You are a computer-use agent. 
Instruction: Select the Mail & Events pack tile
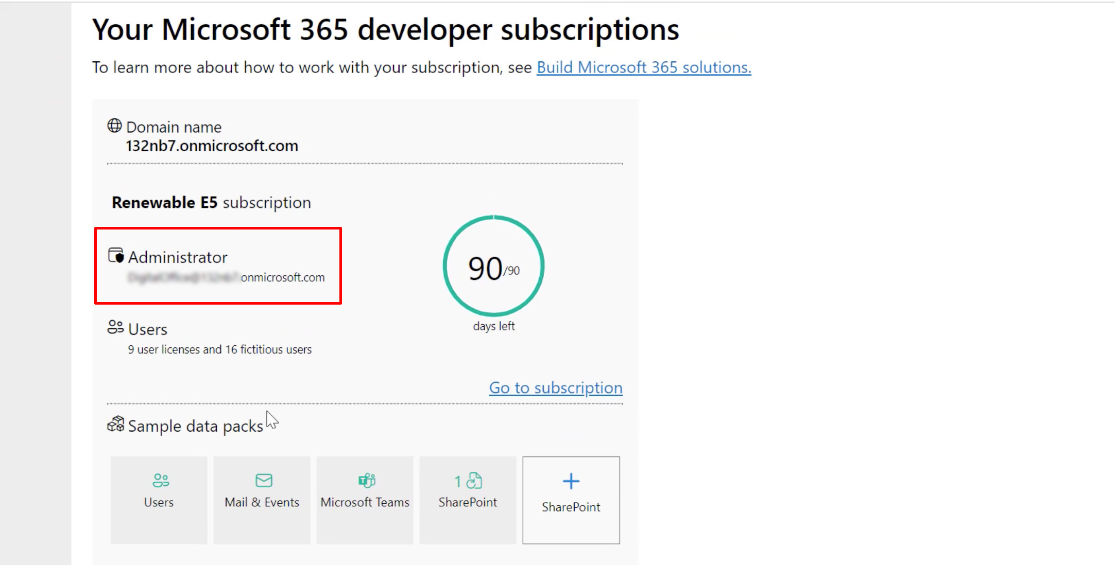(262, 500)
